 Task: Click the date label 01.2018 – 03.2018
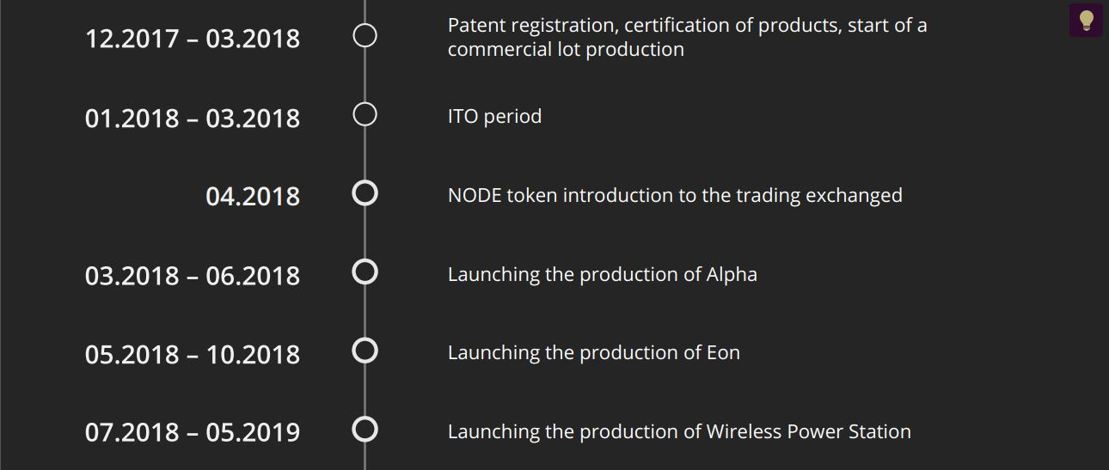click(193, 118)
